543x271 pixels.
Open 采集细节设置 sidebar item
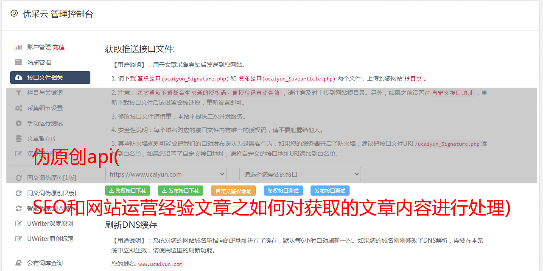(x=45, y=108)
